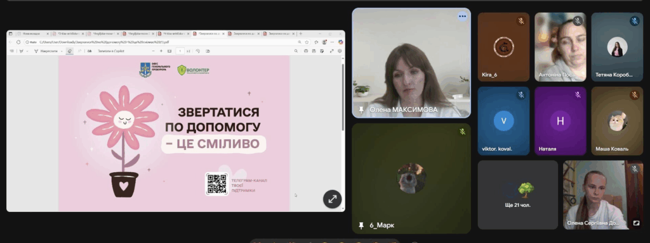Click Запитати в Copilot button
This screenshot has width=650, height=243.
[110, 51]
